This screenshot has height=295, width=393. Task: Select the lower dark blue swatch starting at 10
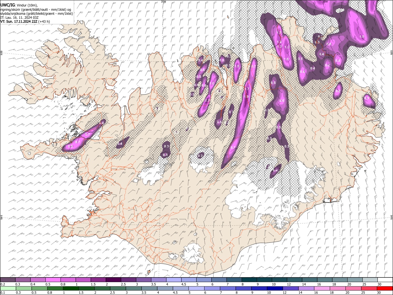coord(274,288)
